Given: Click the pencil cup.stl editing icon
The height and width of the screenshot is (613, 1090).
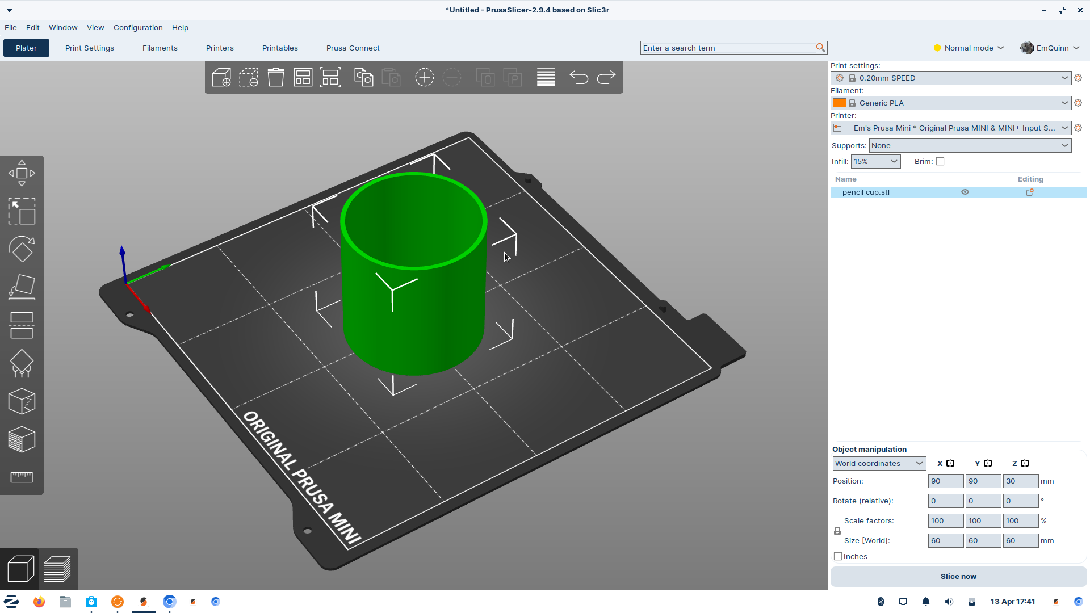Looking at the screenshot, I should click(1030, 192).
